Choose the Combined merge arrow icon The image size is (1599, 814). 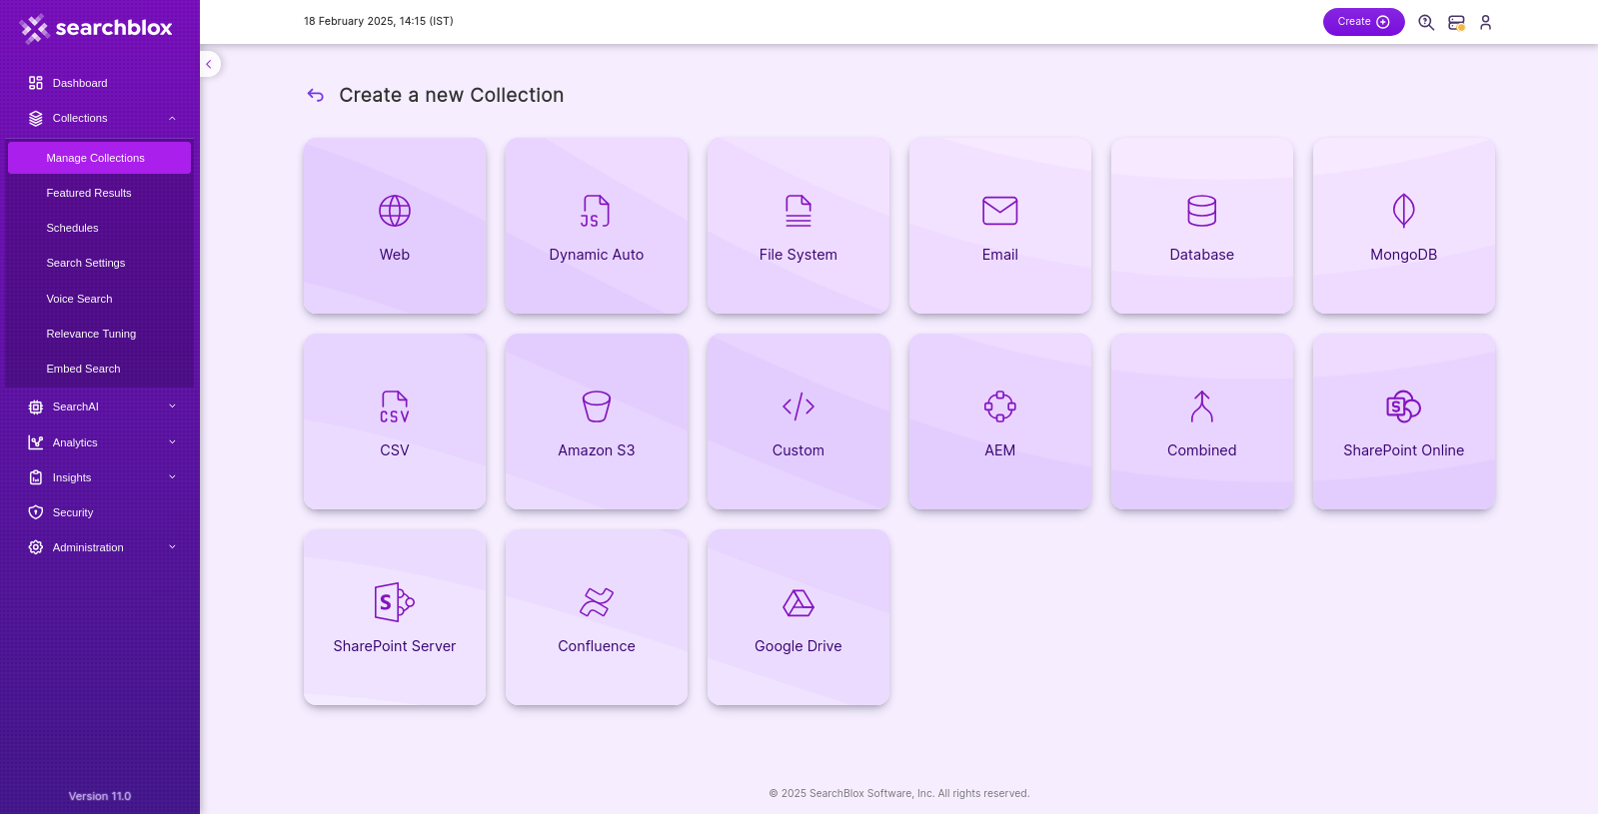coord(1202,407)
